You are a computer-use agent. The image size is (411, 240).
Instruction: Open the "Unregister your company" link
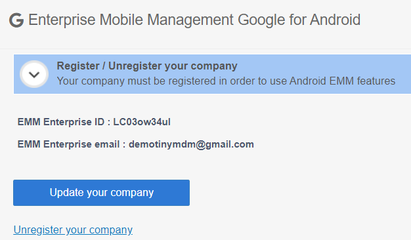click(73, 230)
